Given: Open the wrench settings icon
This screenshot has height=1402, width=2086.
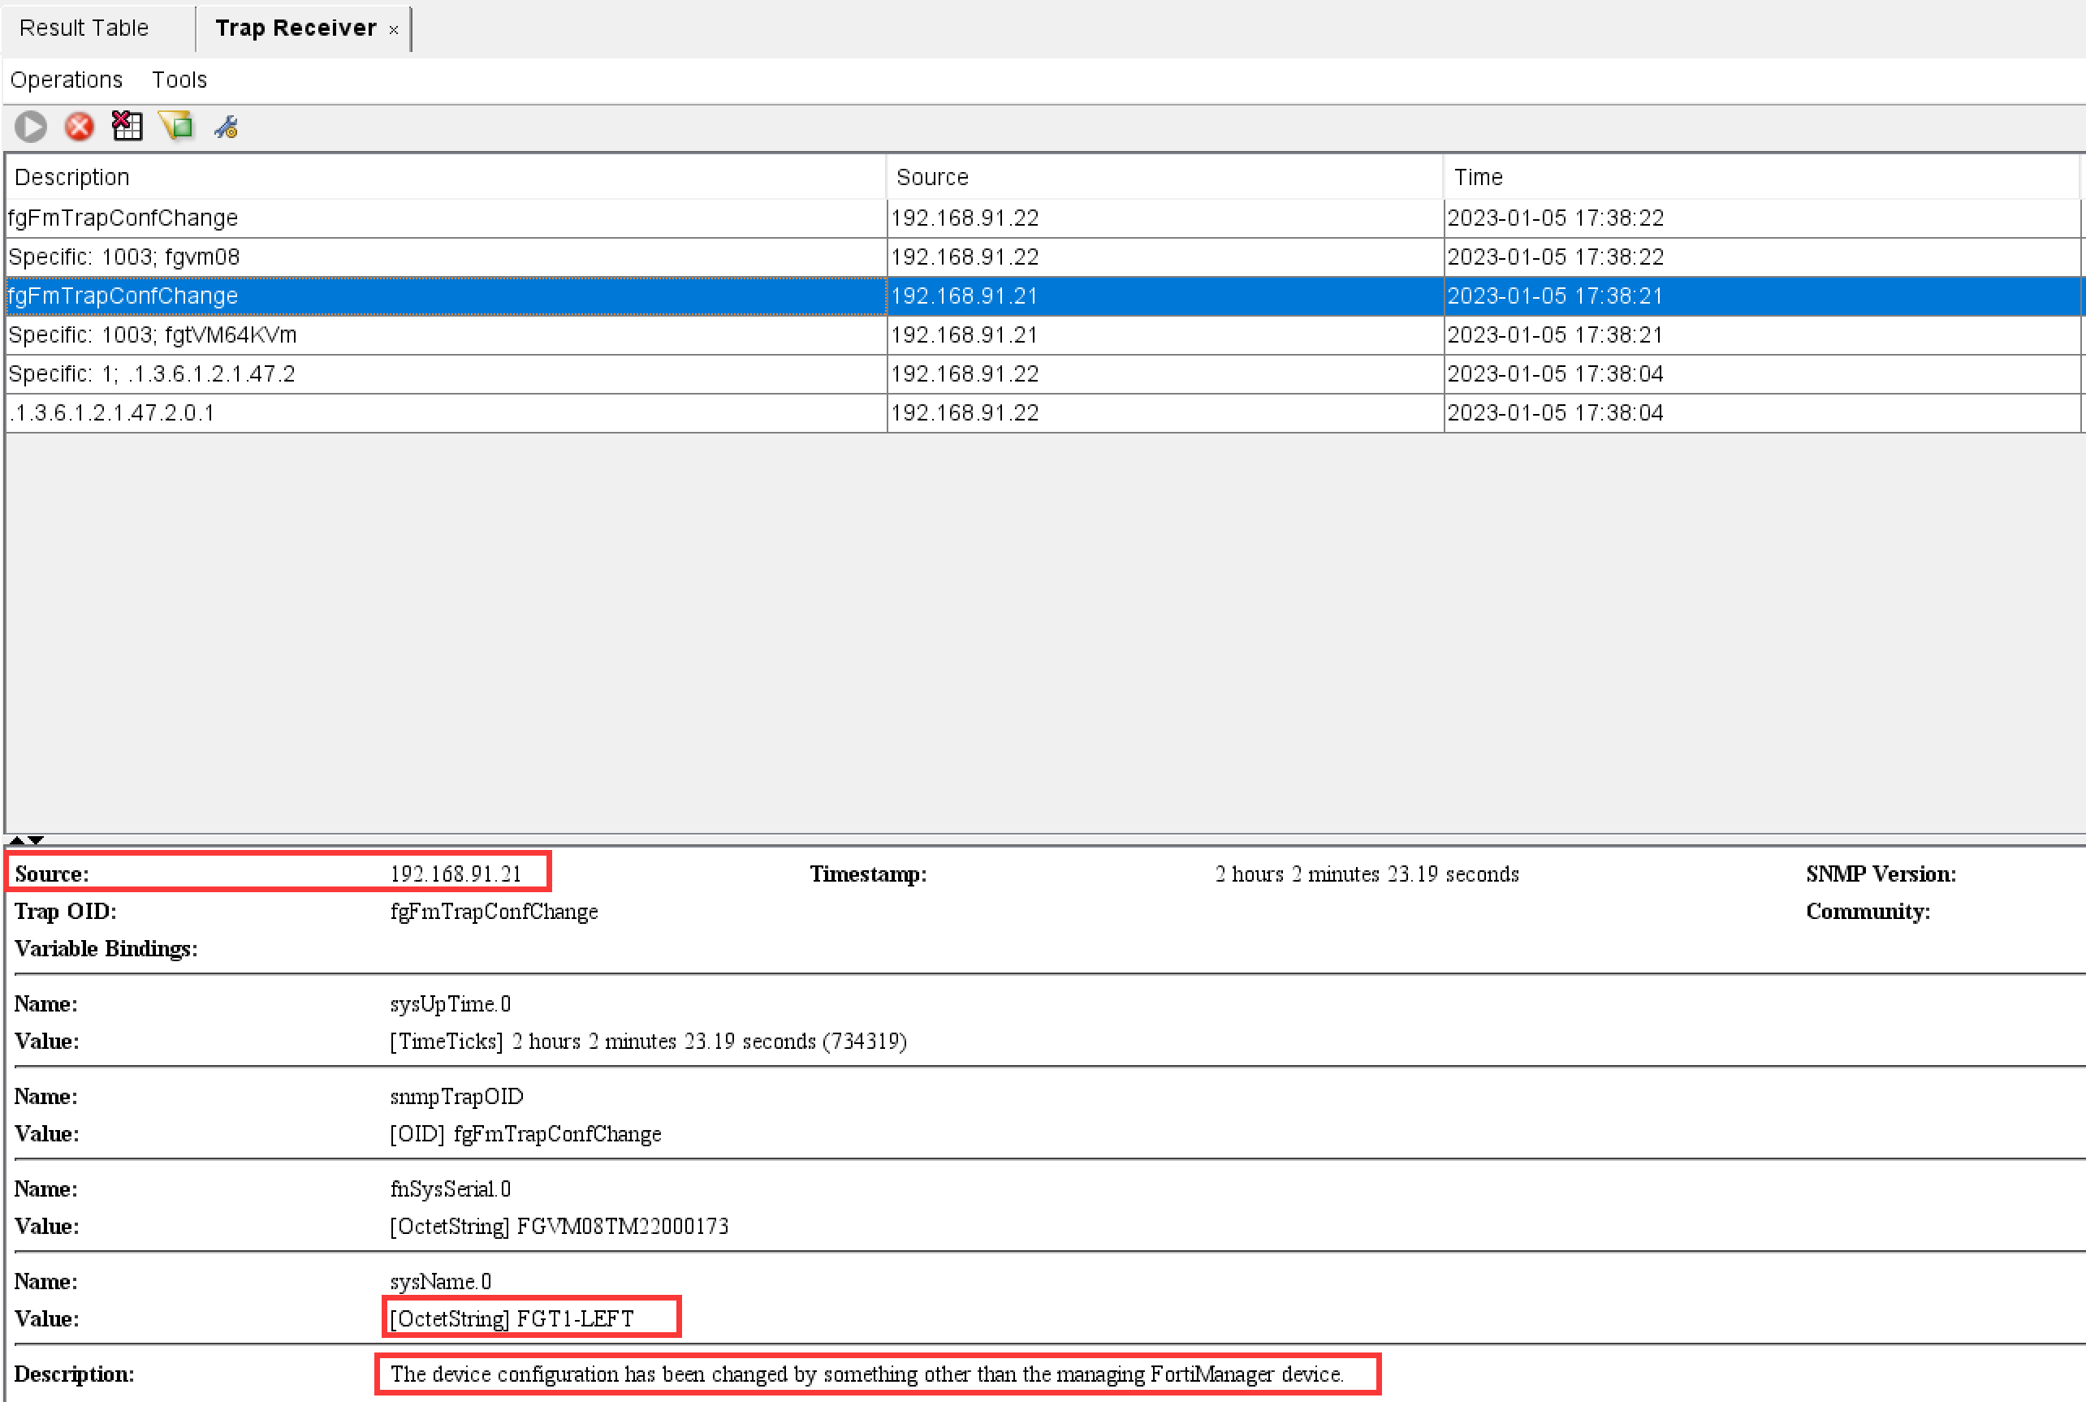Looking at the screenshot, I should pyautogui.click(x=225, y=128).
